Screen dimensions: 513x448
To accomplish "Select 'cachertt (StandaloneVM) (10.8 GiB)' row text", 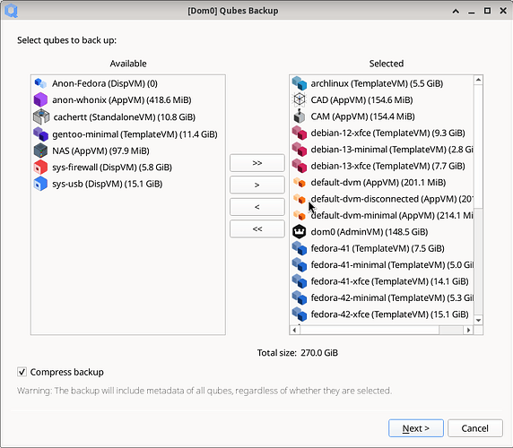I will 125,117.
